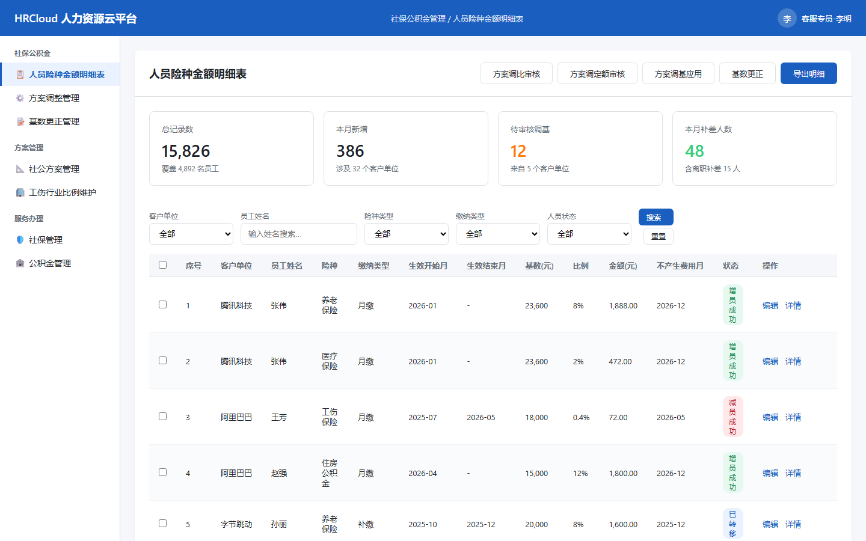This screenshot has width=866, height=541.
Task: Open 人员险种金额明细表 in the sidebar
Action: pyautogui.click(x=60, y=75)
